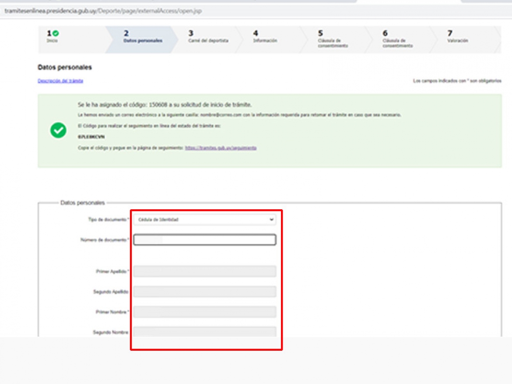Viewport: 512px width, 384px height.
Task: Go to step 7 Valoración
Action: coord(457,37)
